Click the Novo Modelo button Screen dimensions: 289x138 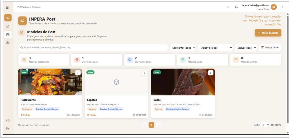(268, 33)
